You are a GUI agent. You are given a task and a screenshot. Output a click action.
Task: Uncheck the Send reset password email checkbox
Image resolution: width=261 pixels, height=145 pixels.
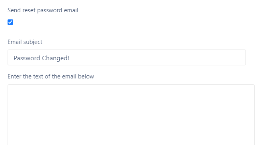[10, 22]
